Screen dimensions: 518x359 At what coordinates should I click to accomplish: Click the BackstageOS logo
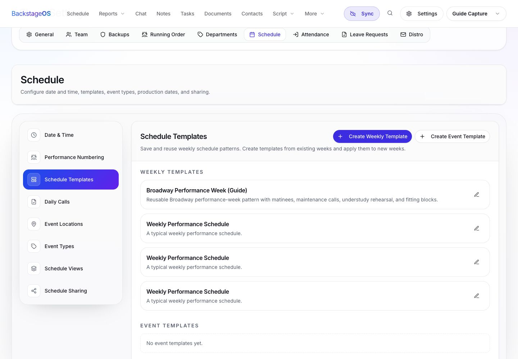[31, 14]
